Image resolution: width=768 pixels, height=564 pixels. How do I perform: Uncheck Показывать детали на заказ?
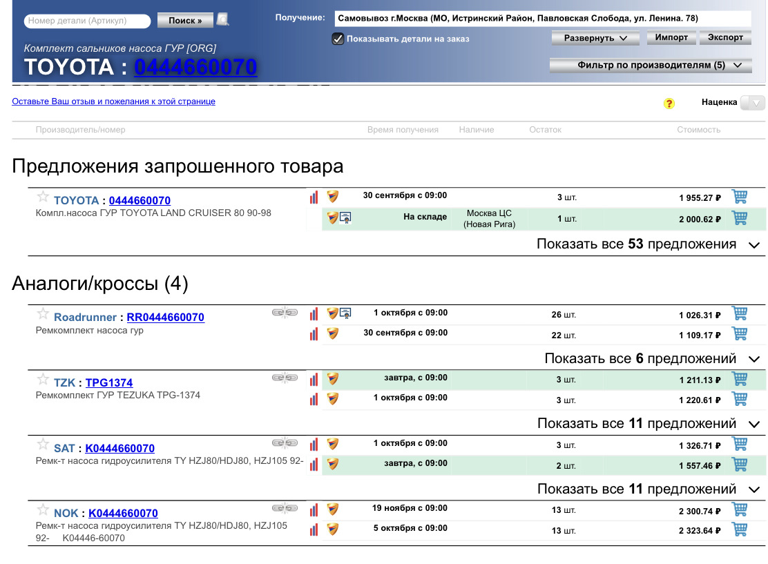point(338,39)
